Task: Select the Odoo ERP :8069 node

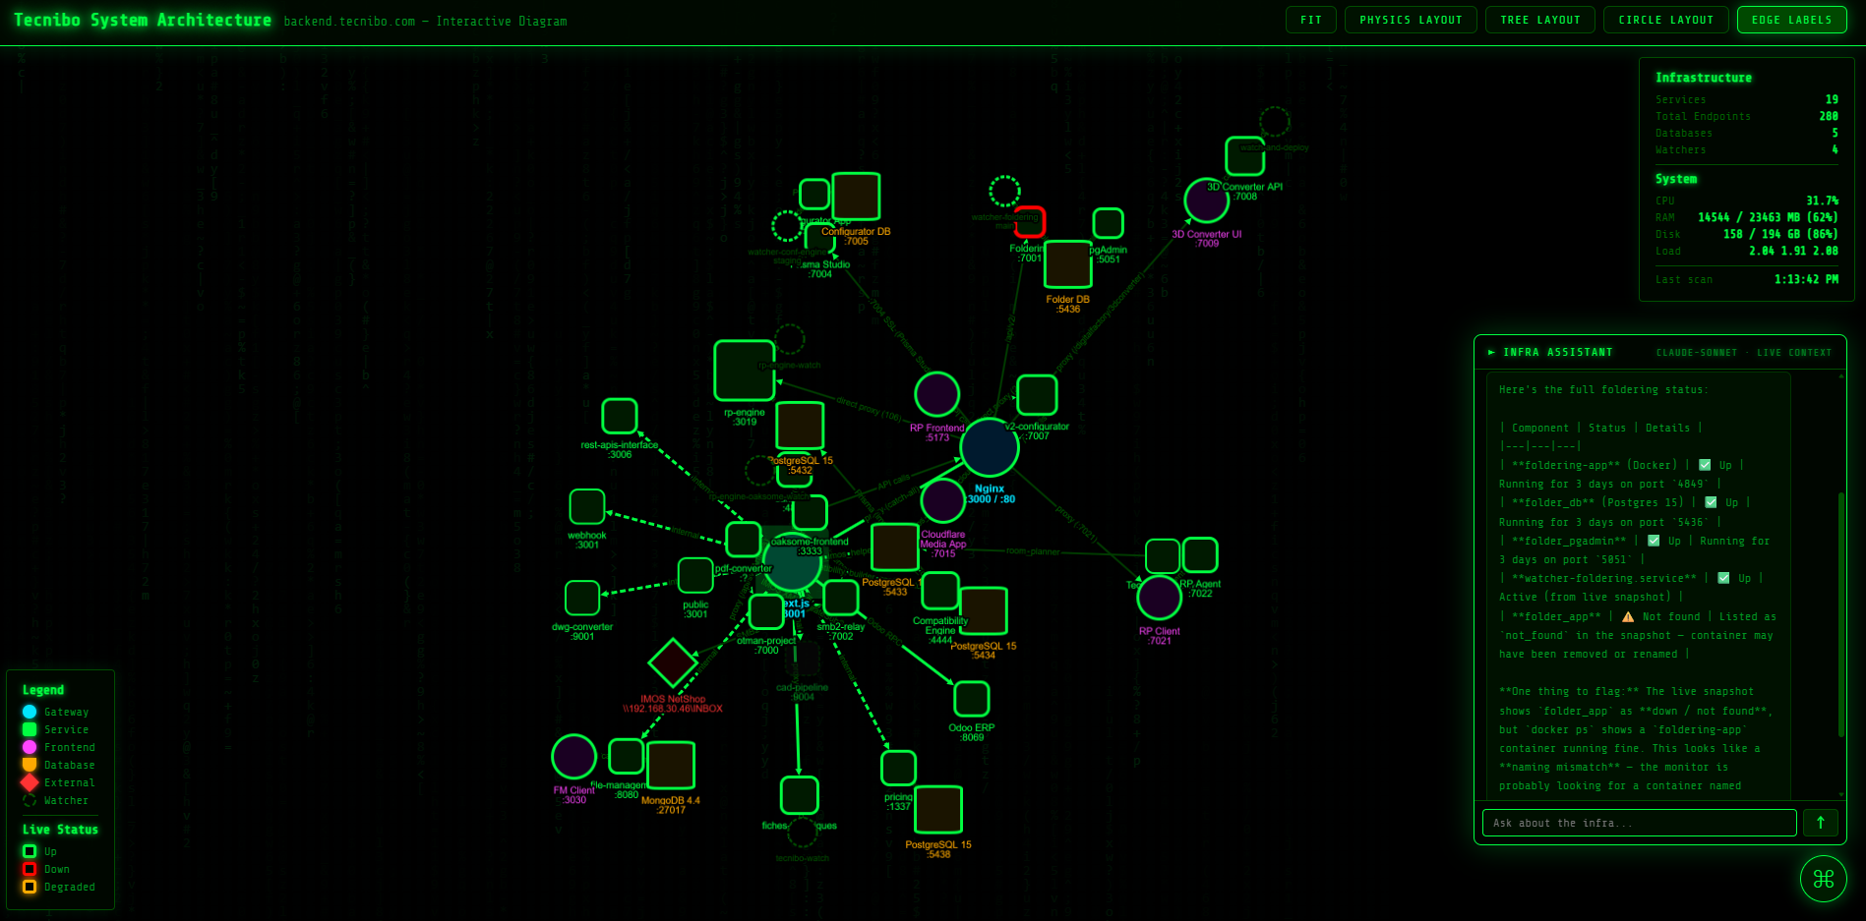Action: tap(972, 699)
